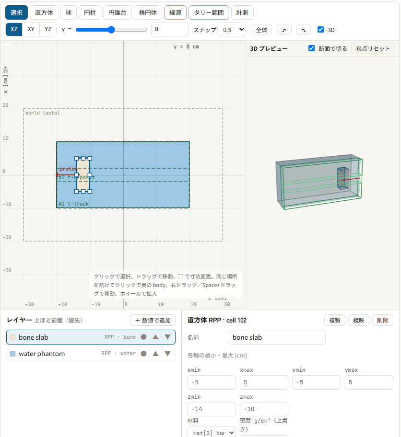This screenshot has height=437, width=401.
Task: Click bone slab layer color swatch
Action: pyautogui.click(x=12, y=337)
